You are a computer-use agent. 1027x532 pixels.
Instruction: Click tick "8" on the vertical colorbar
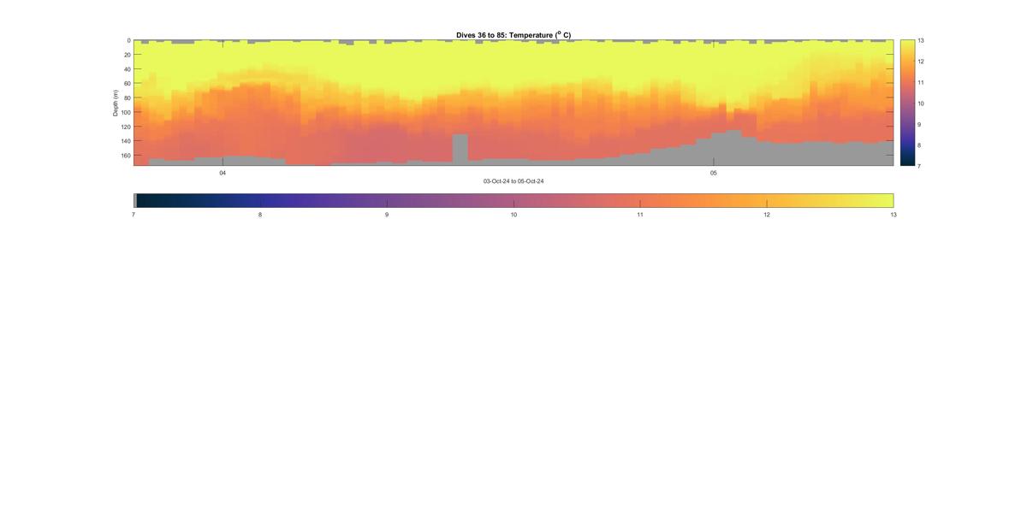pyautogui.click(x=920, y=145)
